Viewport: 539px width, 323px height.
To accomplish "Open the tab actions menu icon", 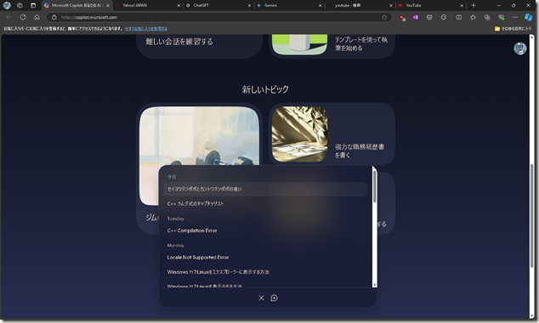I will click(33, 5).
